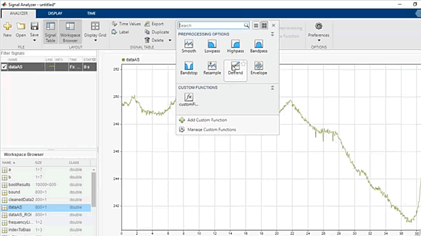This screenshot has width=421, height=236.
Task: Toggle the Signal Table layout button
Action: tap(51, 31)
